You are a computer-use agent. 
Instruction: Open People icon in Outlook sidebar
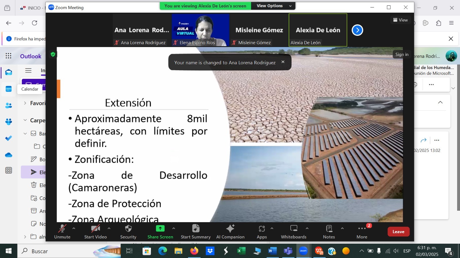click(9, 105)
